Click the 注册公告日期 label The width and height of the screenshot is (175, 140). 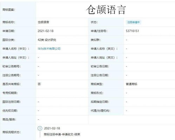point(100,75)
